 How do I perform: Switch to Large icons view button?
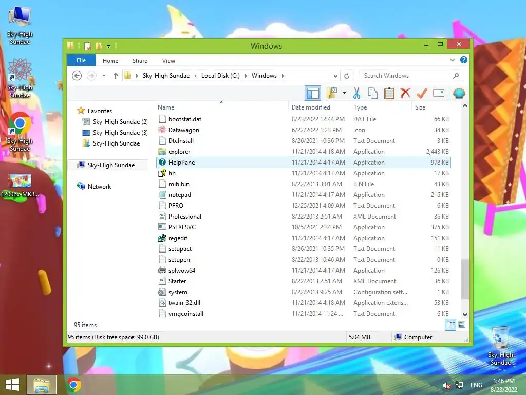[x=462, y=325]
